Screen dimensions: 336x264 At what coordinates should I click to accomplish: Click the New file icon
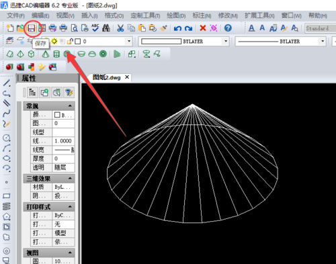[x=9, y=28]
